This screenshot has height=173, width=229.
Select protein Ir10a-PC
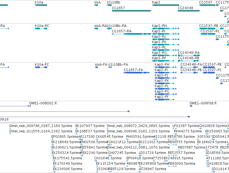[41, 67]
